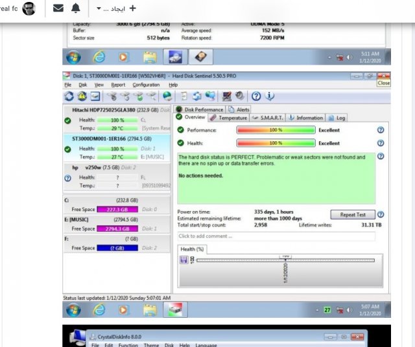Image resolution: width=415 pixels, height=347 pixels.
Task: Open messages via the envelope icon
Action: (58, 8)
